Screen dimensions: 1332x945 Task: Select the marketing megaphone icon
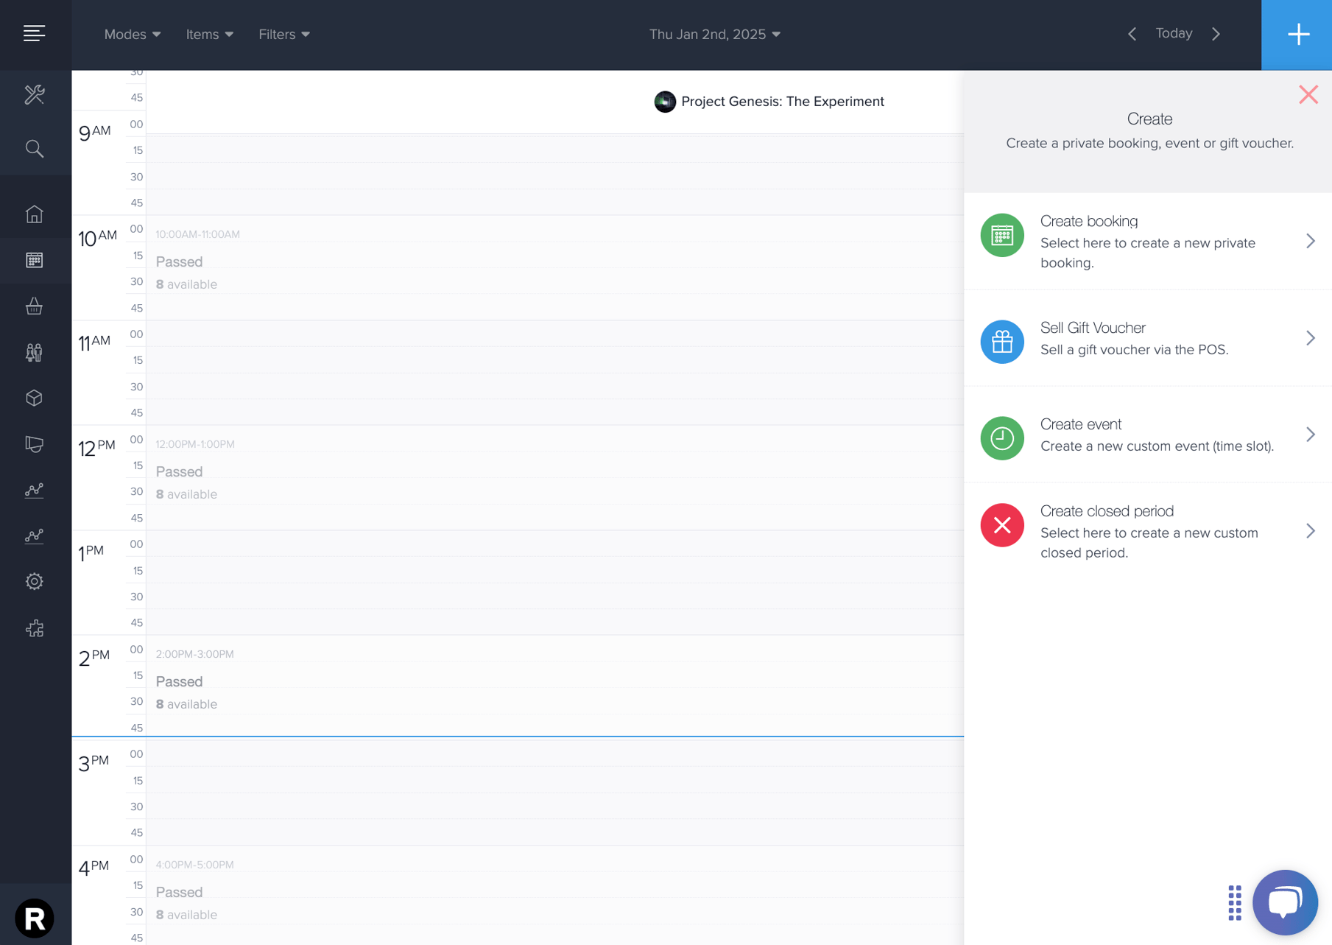click(x=35, y=444)
